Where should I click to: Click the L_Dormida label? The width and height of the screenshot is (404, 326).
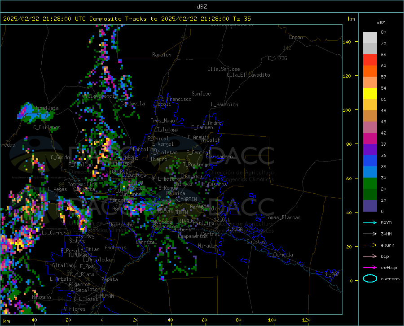(280, 255)
